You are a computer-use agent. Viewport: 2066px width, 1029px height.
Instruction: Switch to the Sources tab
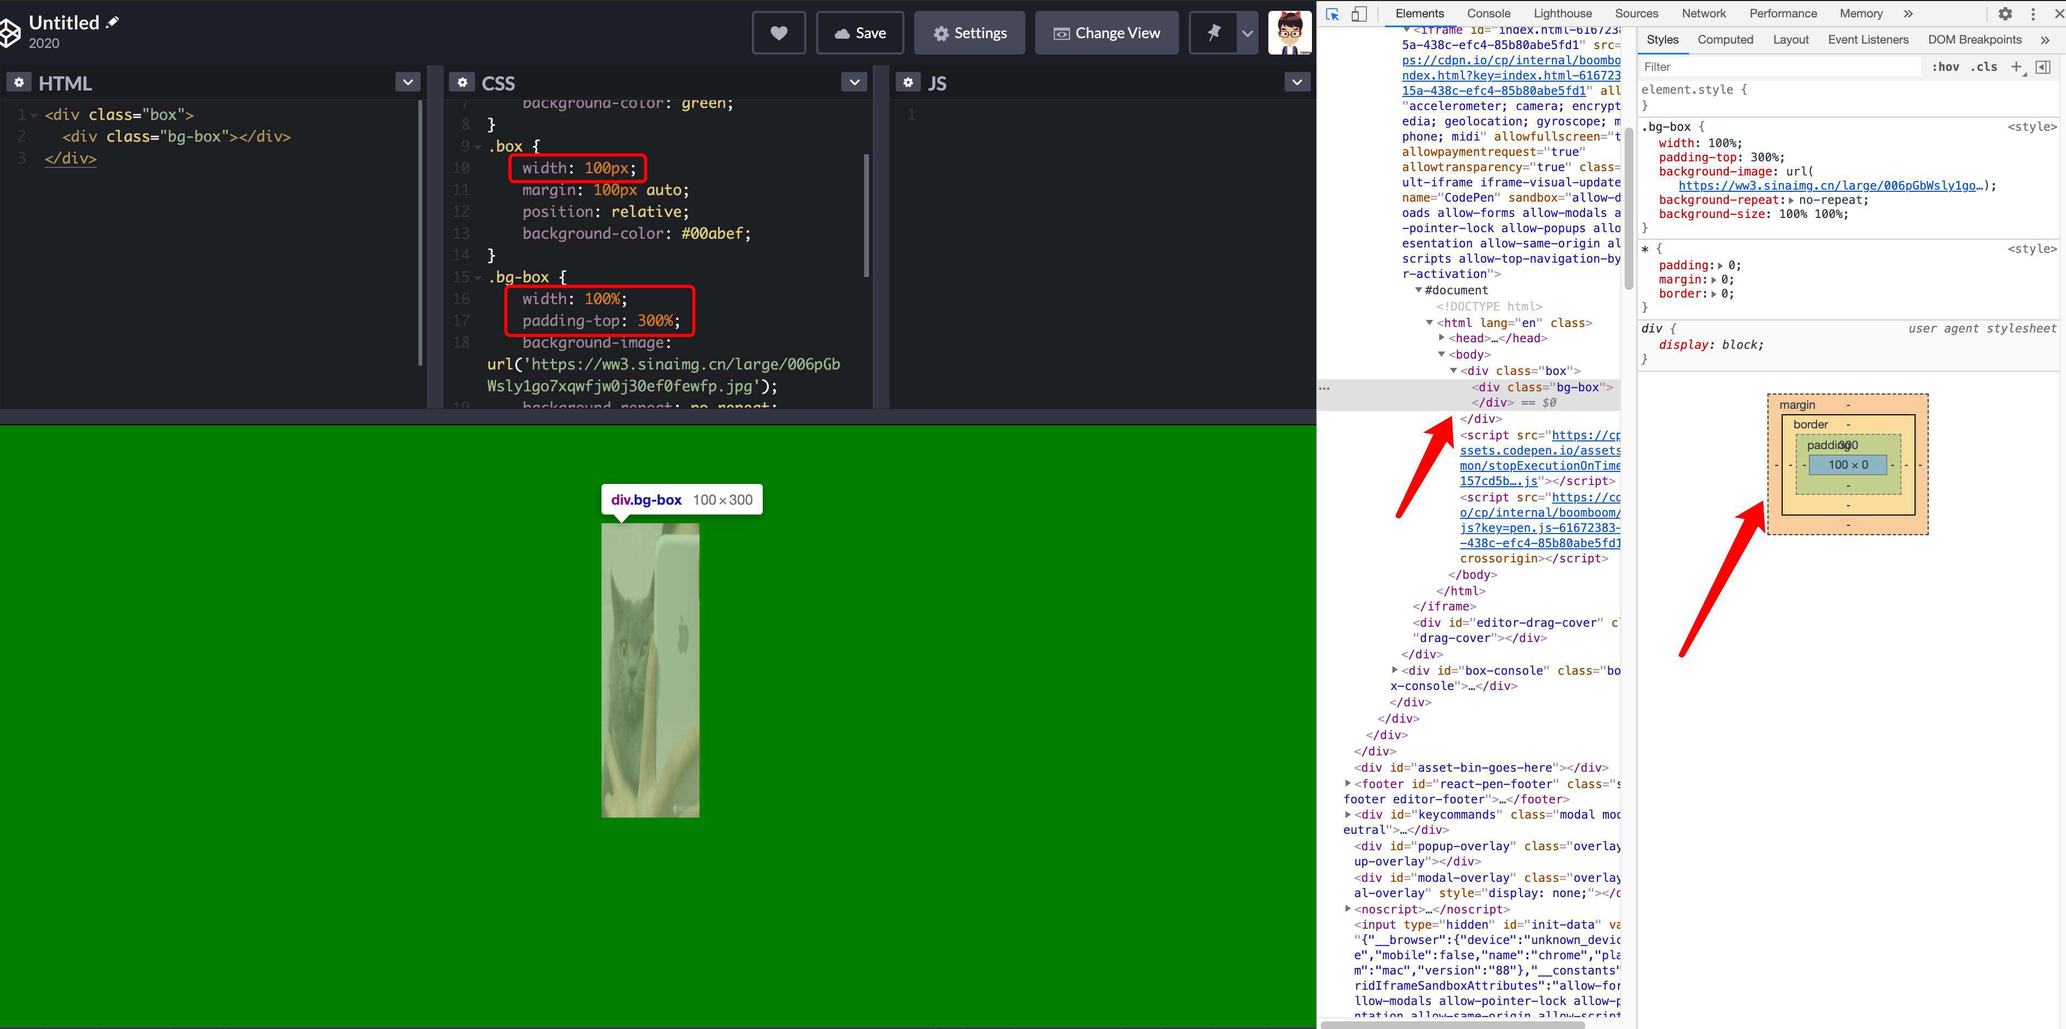click(1636, 14)
